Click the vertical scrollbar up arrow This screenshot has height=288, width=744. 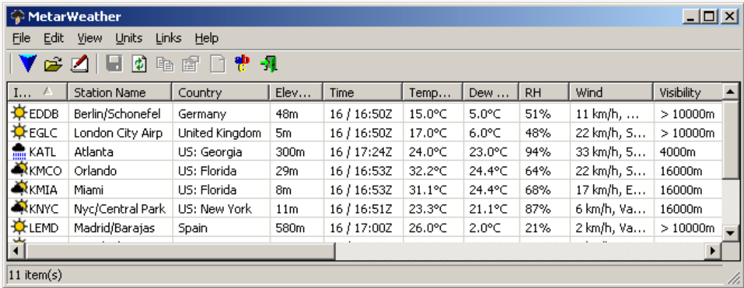(730, 91)
